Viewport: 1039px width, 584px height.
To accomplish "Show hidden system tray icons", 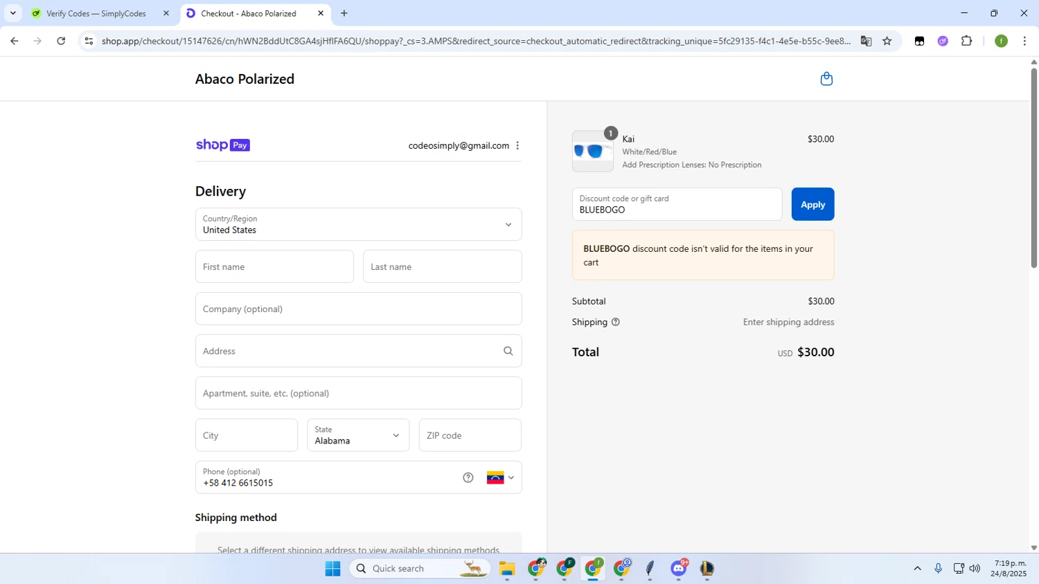I will [x=917, y=569].
